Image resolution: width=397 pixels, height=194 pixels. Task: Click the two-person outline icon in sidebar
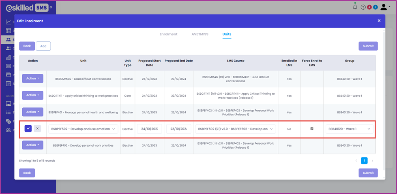pos(9,130)
